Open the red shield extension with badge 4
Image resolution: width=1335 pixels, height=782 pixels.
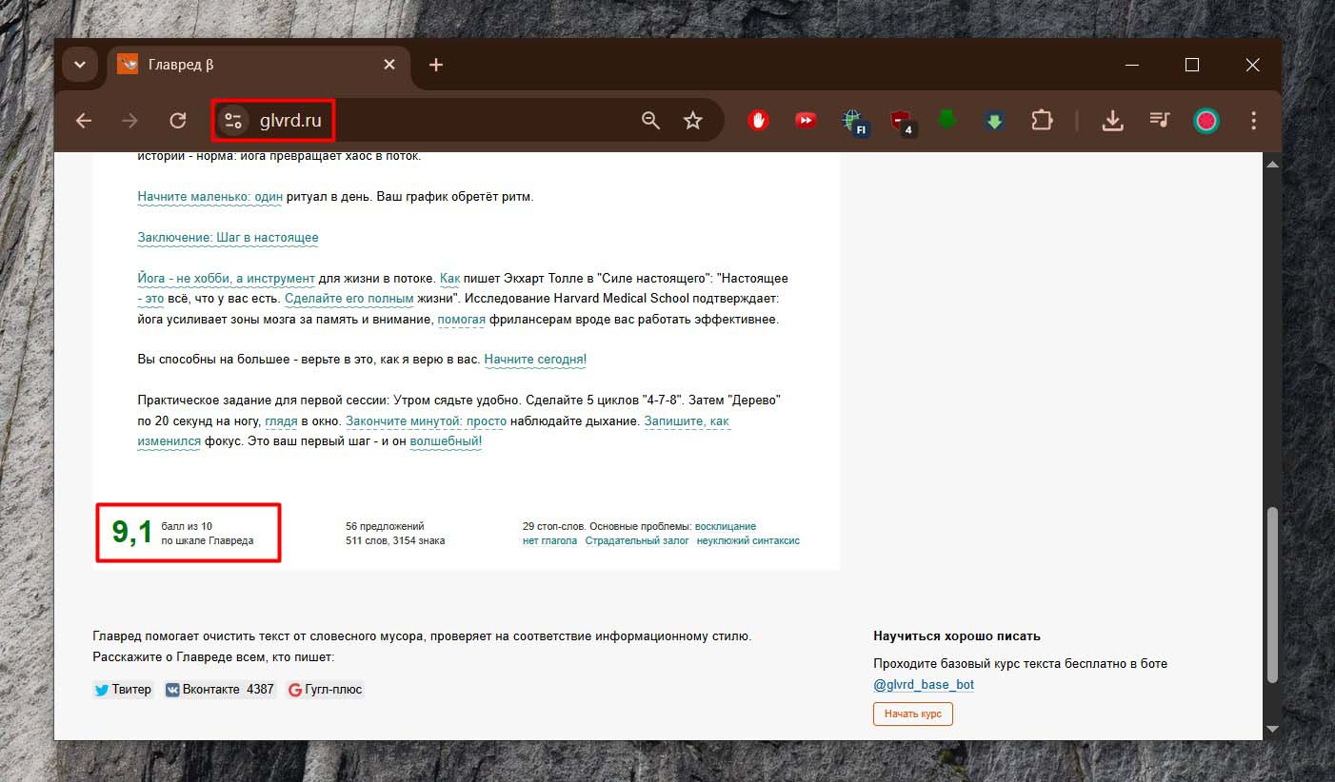tap(900, 121)
